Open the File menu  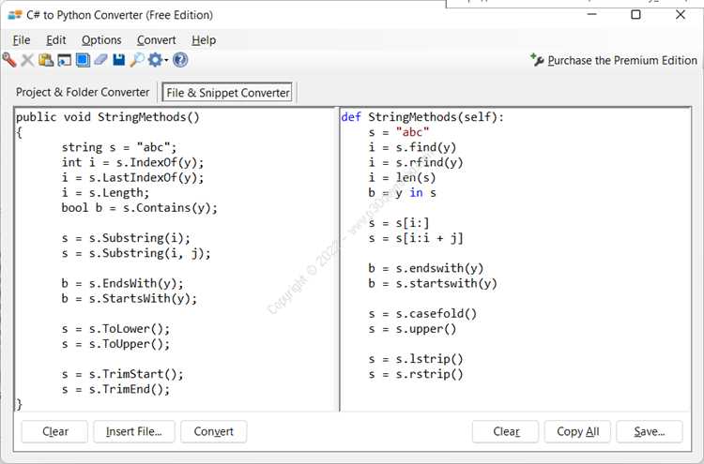pos(22,39)
